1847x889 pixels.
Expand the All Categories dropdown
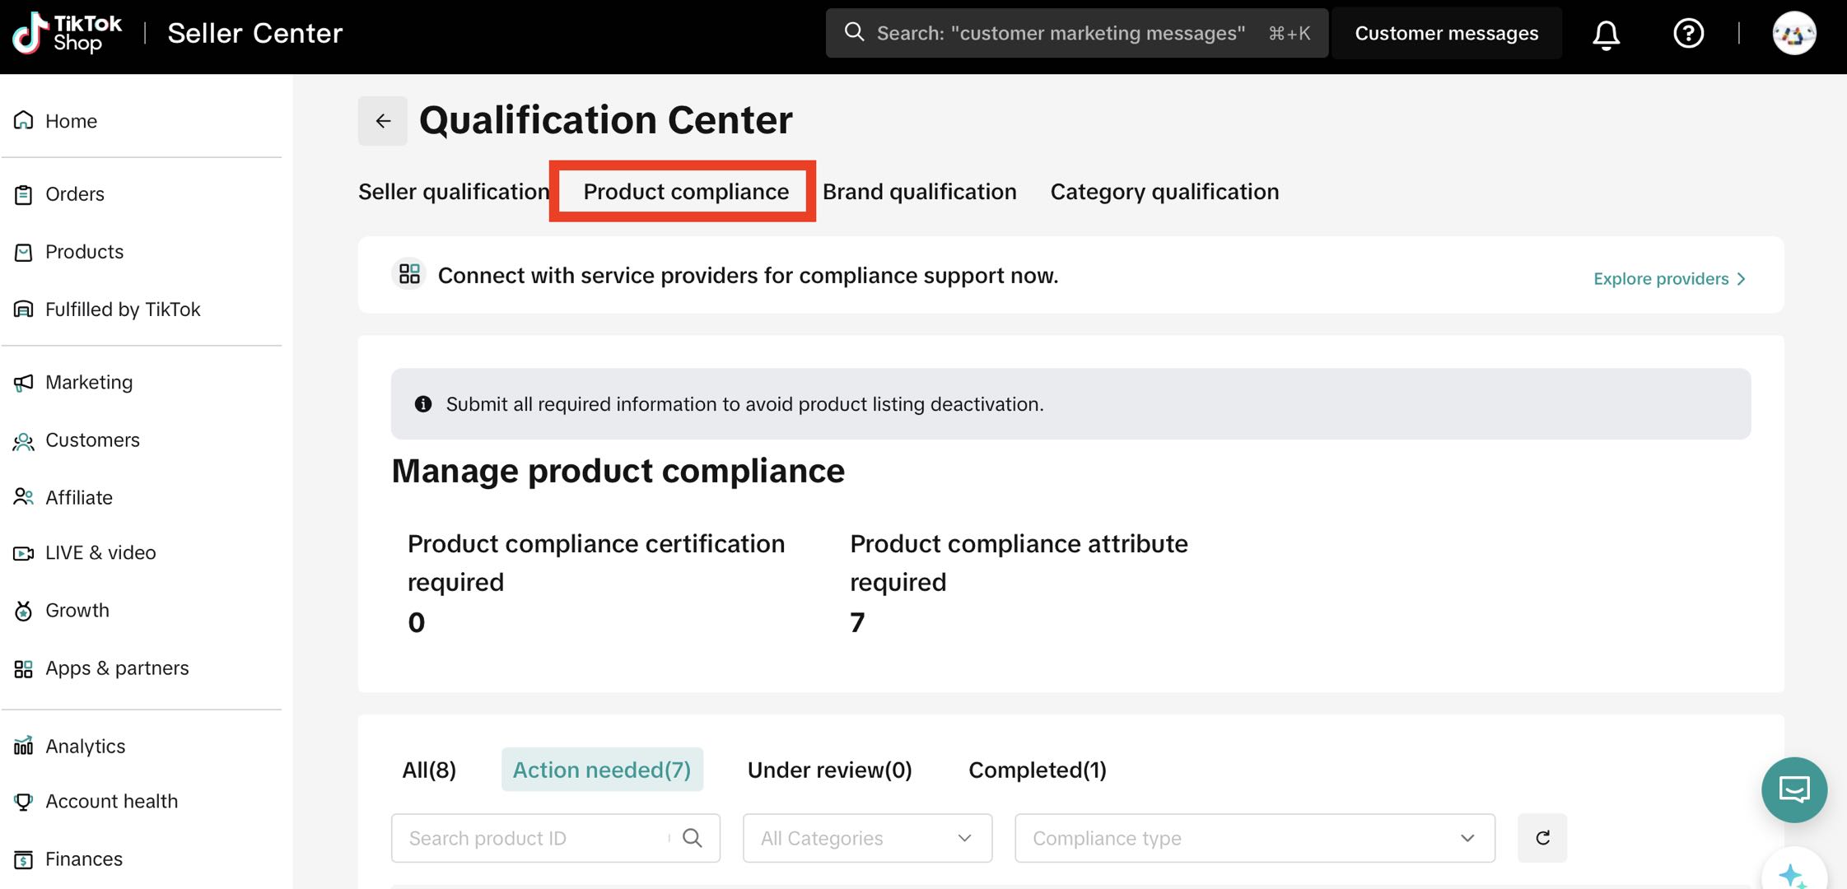867,838
